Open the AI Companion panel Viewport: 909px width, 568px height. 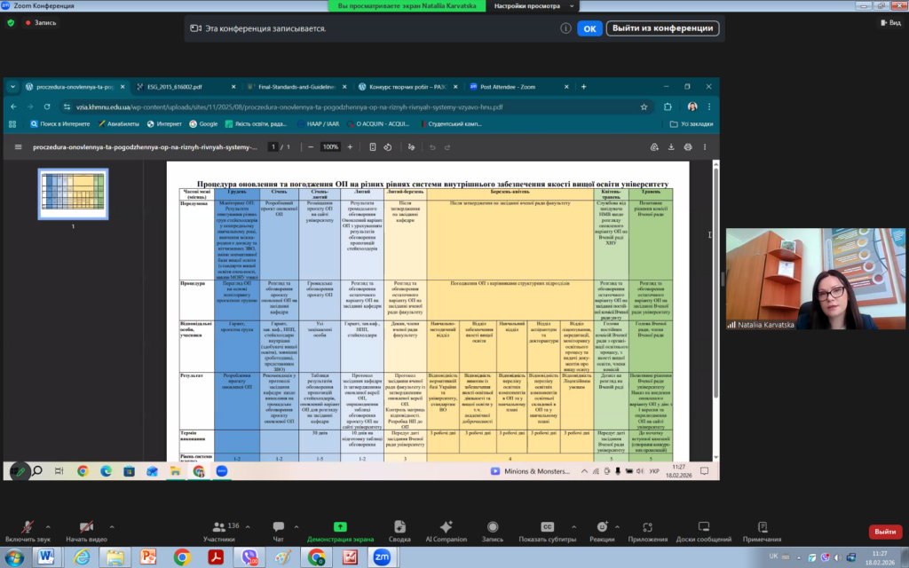click(x=446, y=527)
